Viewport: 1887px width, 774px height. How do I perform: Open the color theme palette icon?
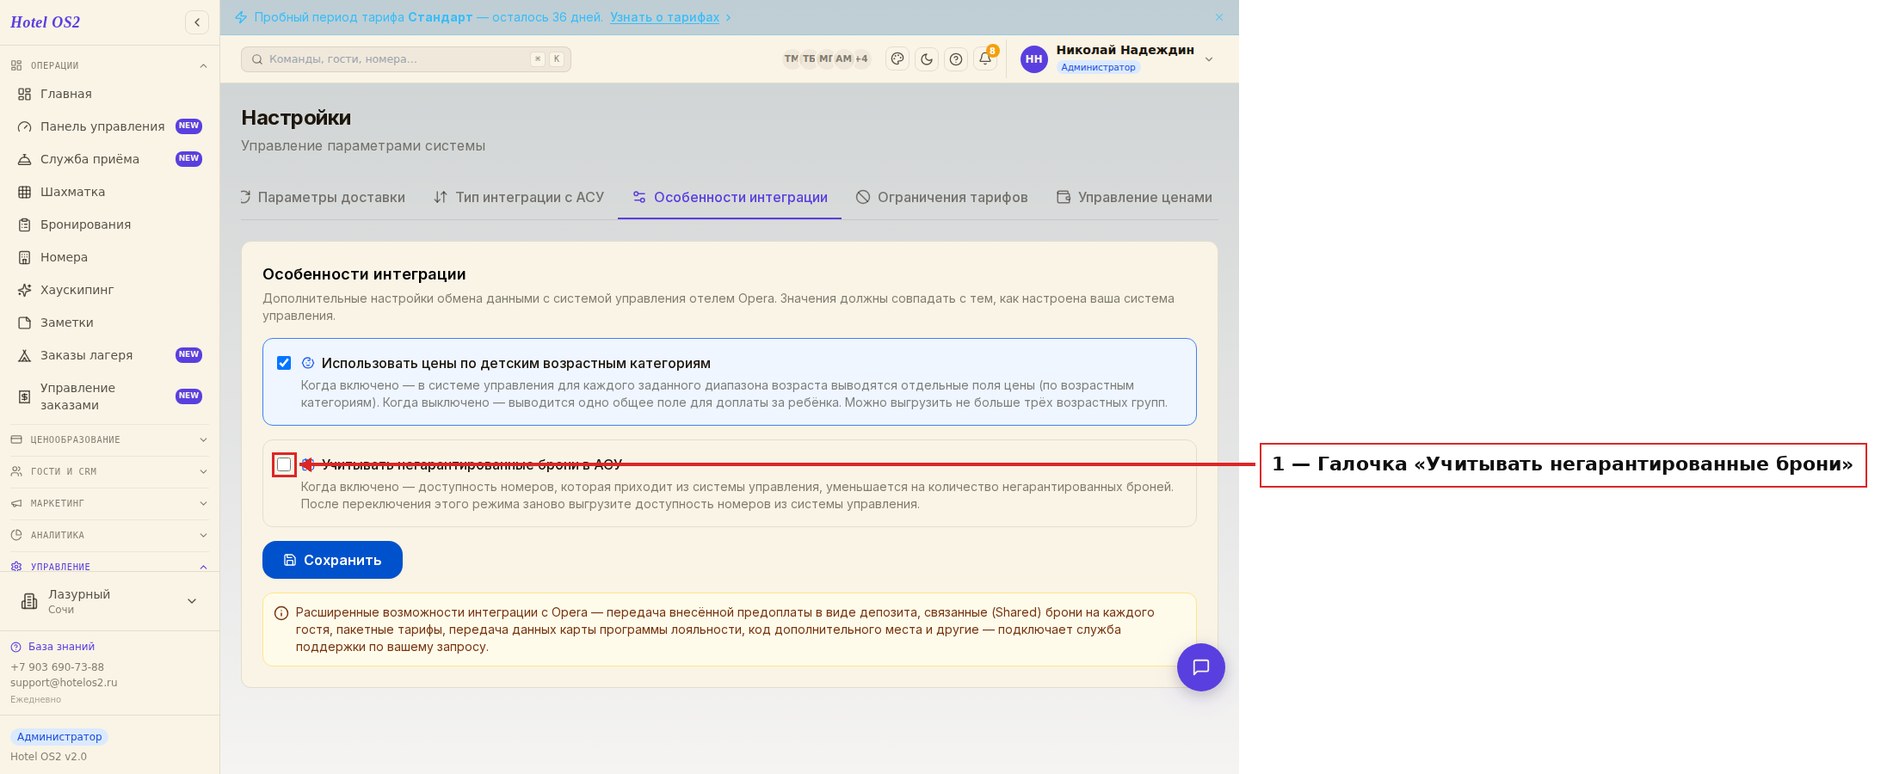[897, 59]
